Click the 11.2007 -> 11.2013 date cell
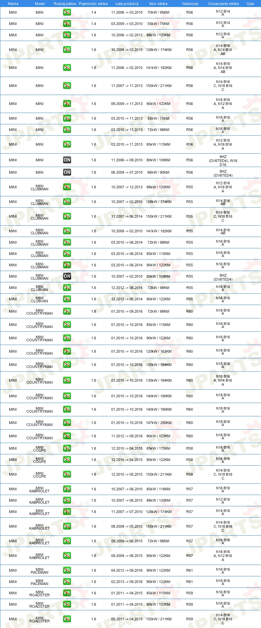 point(127,86)
